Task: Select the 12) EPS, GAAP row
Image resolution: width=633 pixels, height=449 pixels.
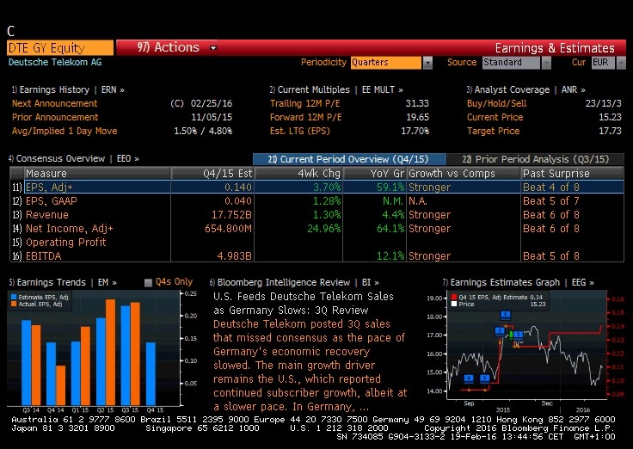Action: (316, 201)
